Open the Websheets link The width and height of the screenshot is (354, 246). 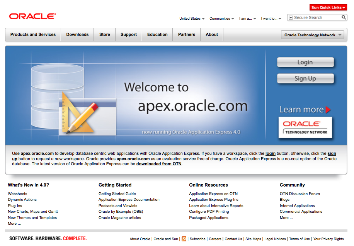[17, 193]
